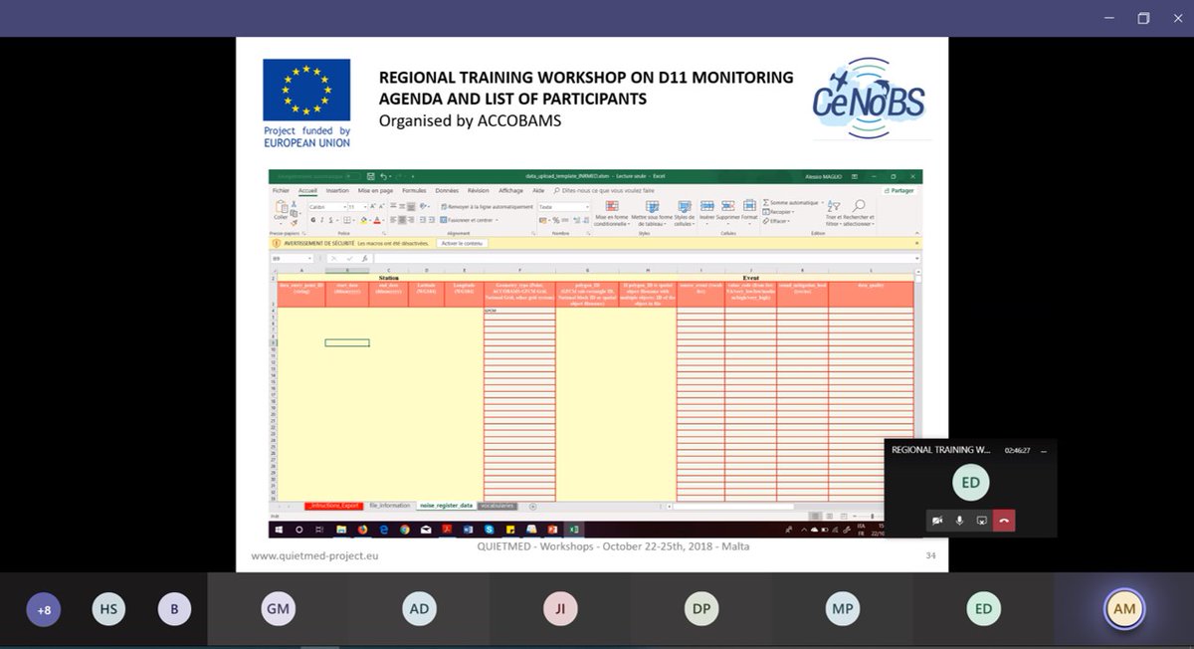Click the 02:46:27 call timer

1018,450
